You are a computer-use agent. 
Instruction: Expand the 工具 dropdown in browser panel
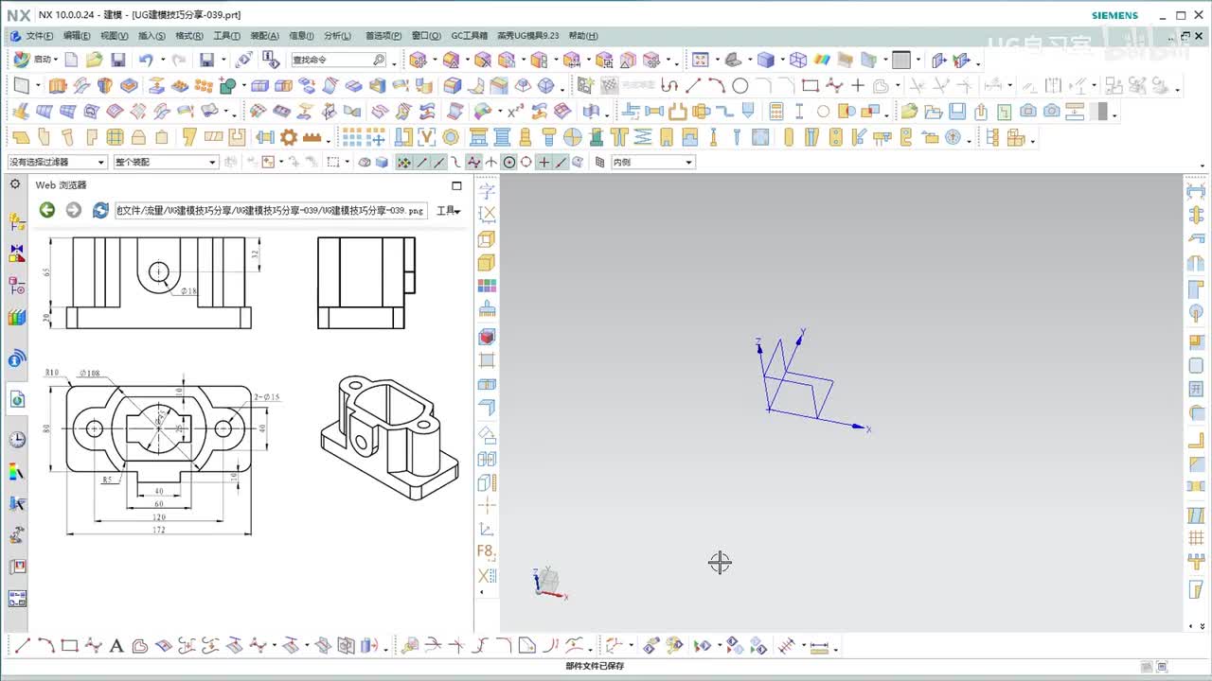(x=448, y=211)
